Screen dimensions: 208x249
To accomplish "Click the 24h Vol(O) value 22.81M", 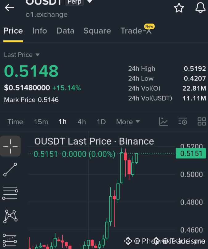I will click(194, 88).
